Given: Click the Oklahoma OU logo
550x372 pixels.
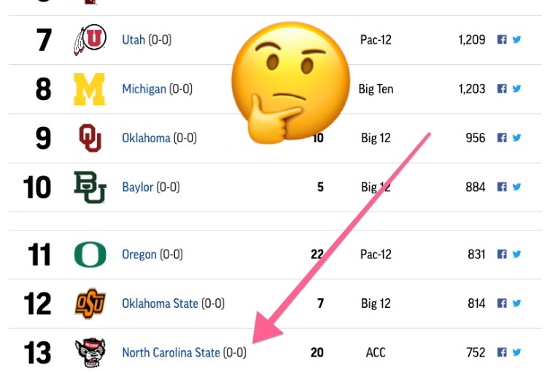Looking at the screenshot, I should click(90, 138).
